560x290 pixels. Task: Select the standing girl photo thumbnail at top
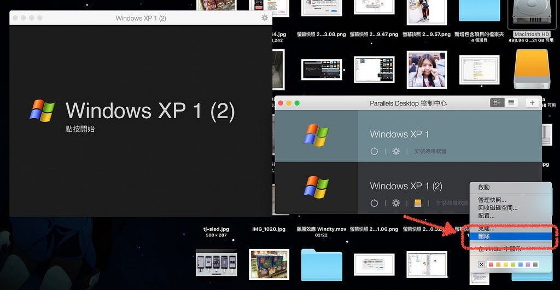(427, 12)
